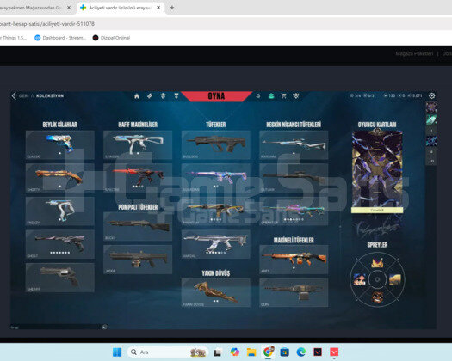This screenshot has height=361, width=452.
Task: Switch to the Aciliyeti vardır browser tab
Action: (121, 8)
